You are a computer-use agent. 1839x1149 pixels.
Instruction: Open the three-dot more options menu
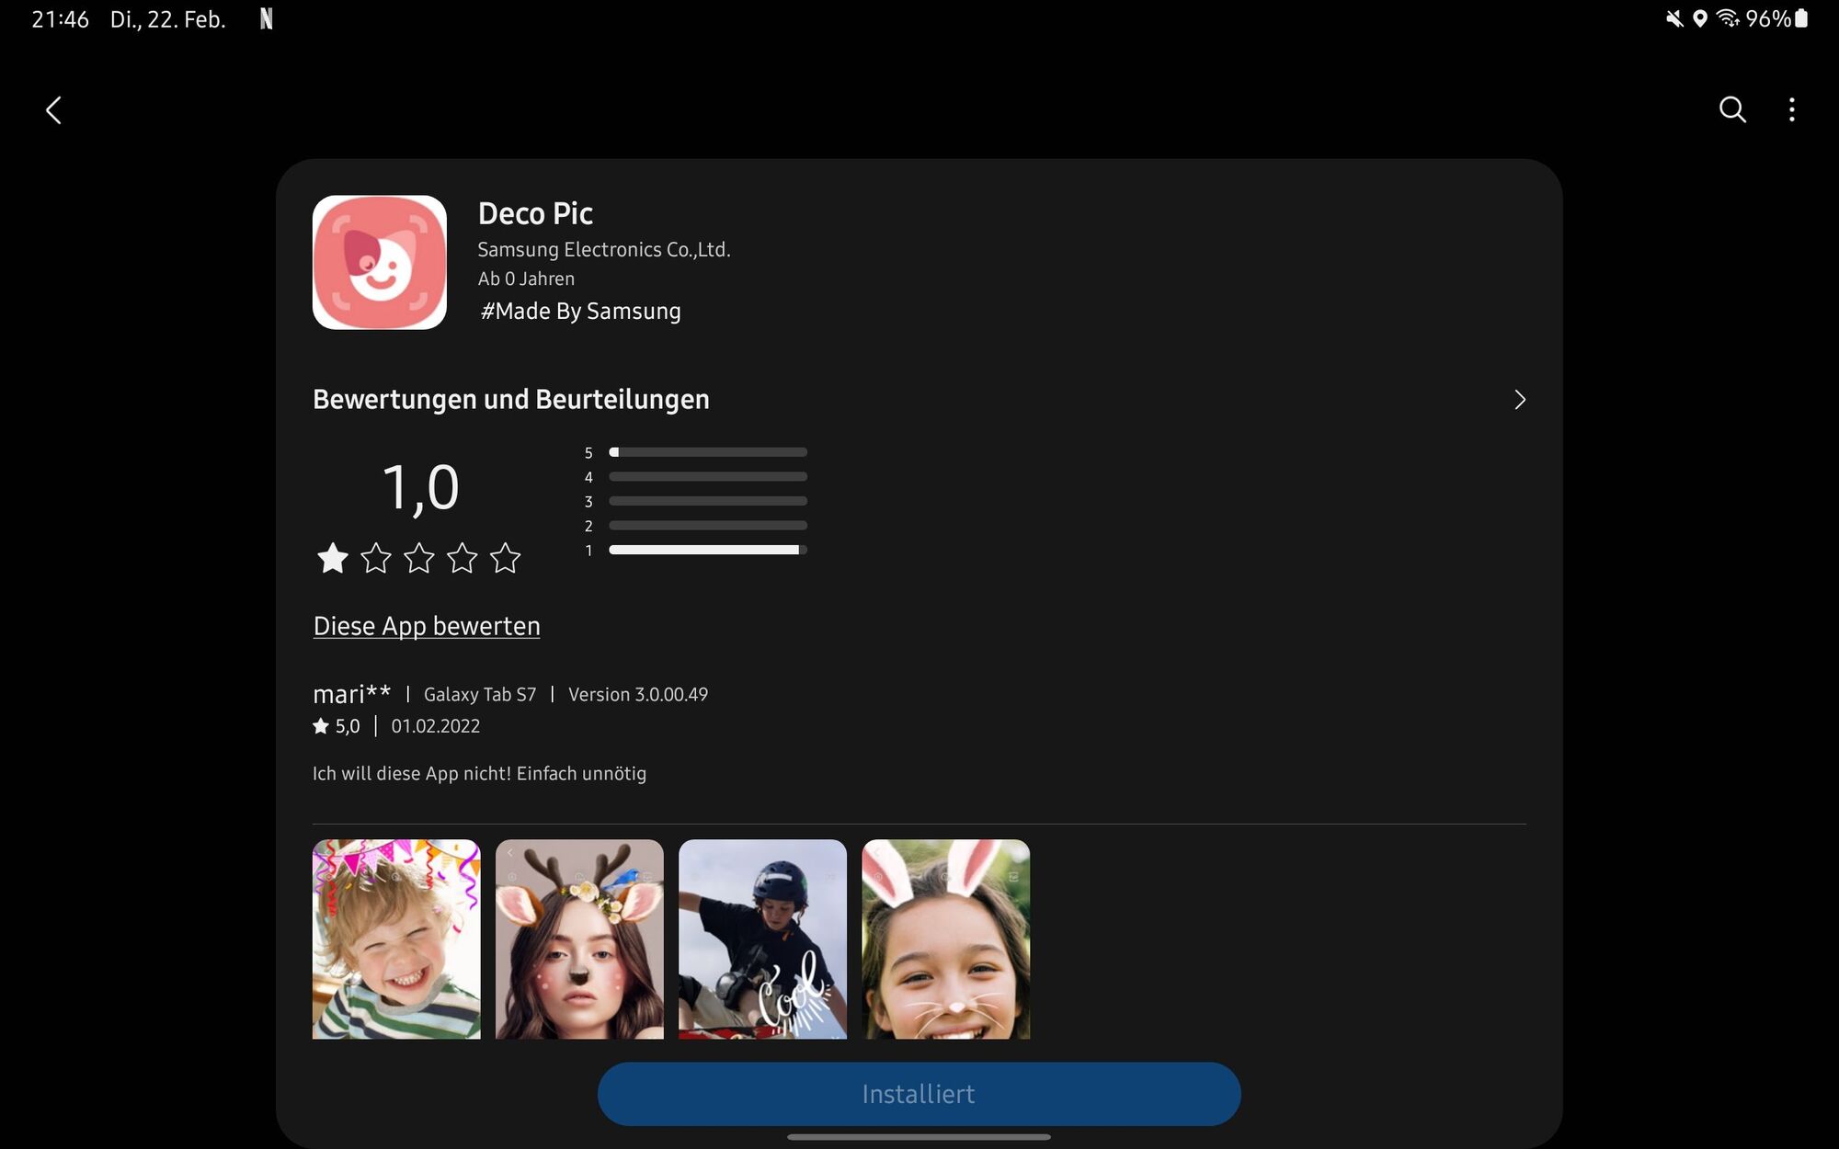1791,109
